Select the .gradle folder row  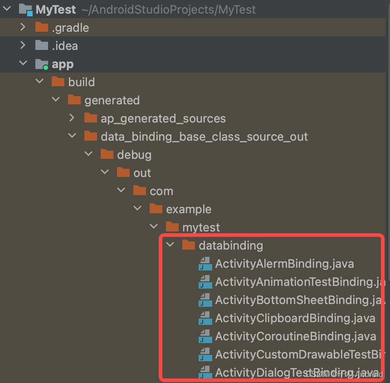[x=193, y=27]
